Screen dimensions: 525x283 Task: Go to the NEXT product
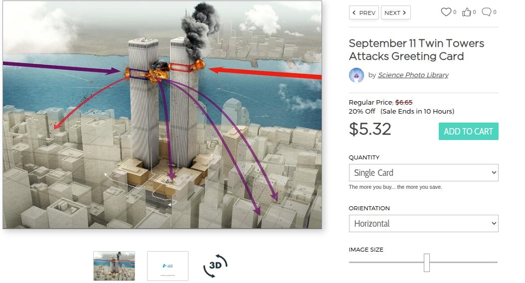pyautogui.click(x=395, y=13)
